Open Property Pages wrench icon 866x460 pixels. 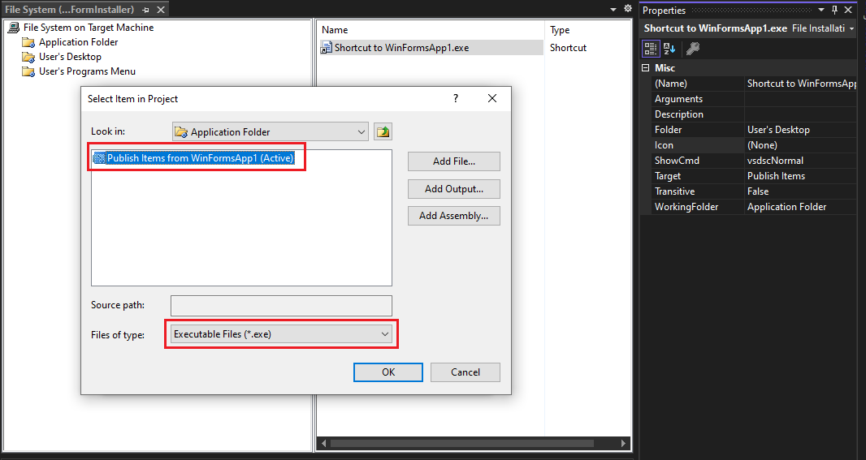pos(693,49)
